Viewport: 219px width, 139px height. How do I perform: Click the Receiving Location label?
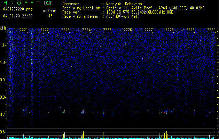coord(81,8)
